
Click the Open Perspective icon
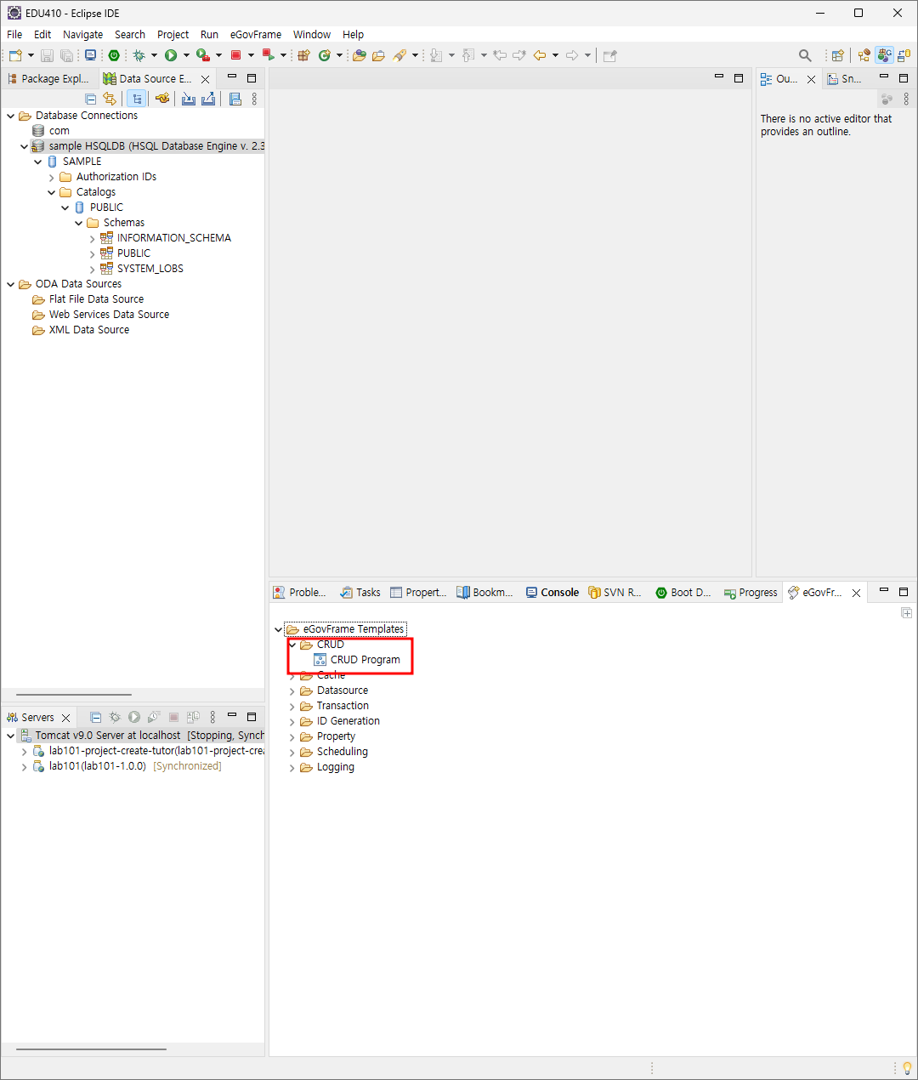(837, 55)
